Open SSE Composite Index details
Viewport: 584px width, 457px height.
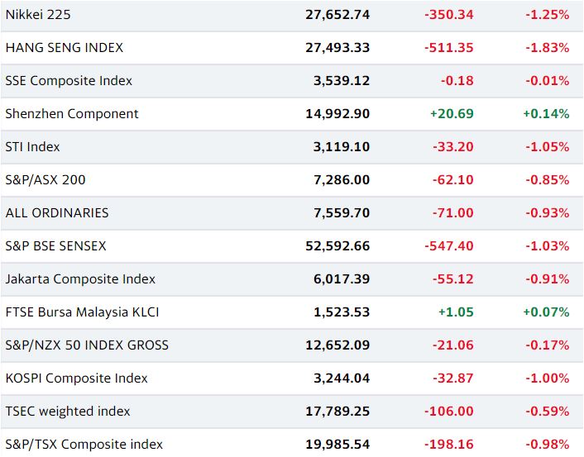69,81
